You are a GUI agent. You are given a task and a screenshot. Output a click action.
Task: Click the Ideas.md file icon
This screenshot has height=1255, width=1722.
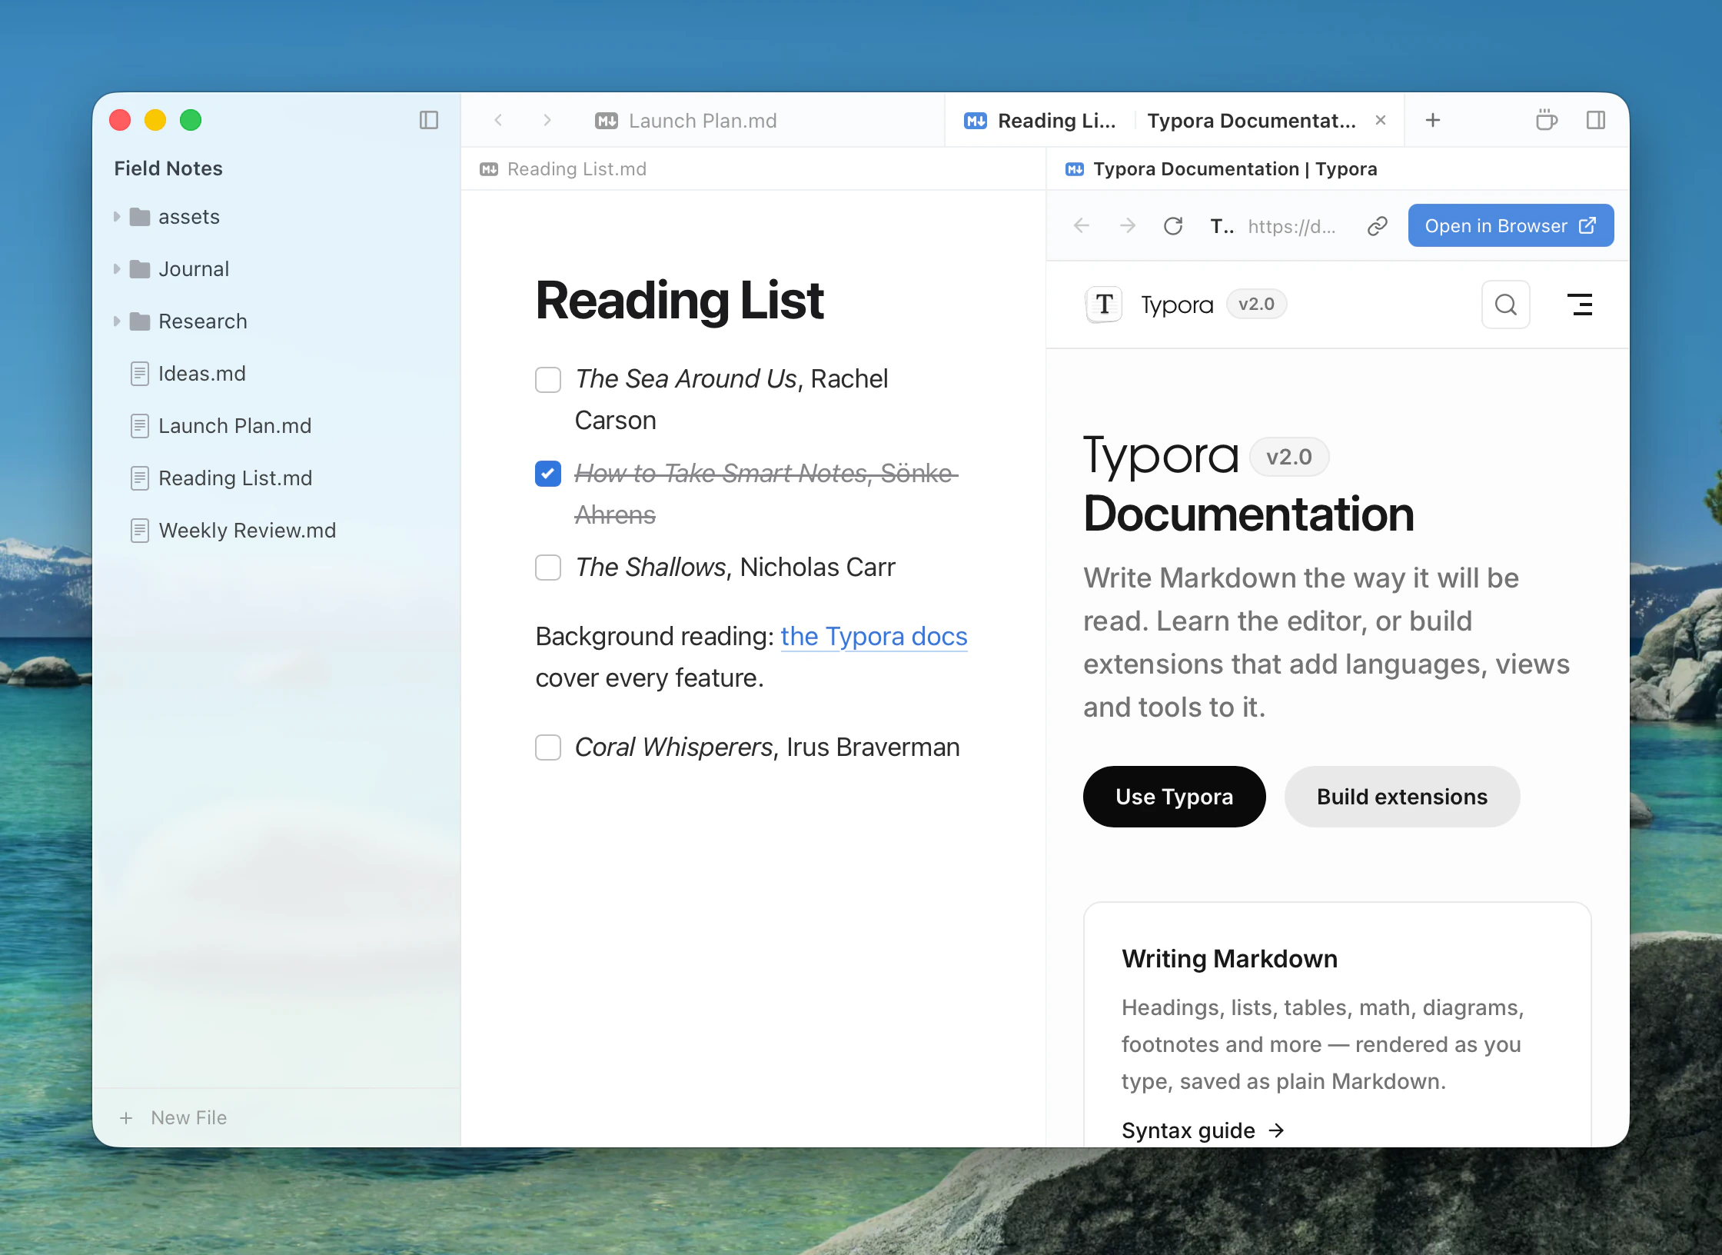coord(139,374)
